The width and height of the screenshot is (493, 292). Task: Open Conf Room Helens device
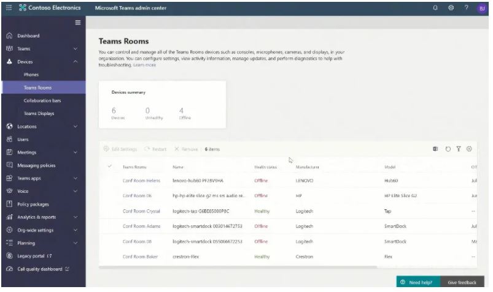coord(141,181)
